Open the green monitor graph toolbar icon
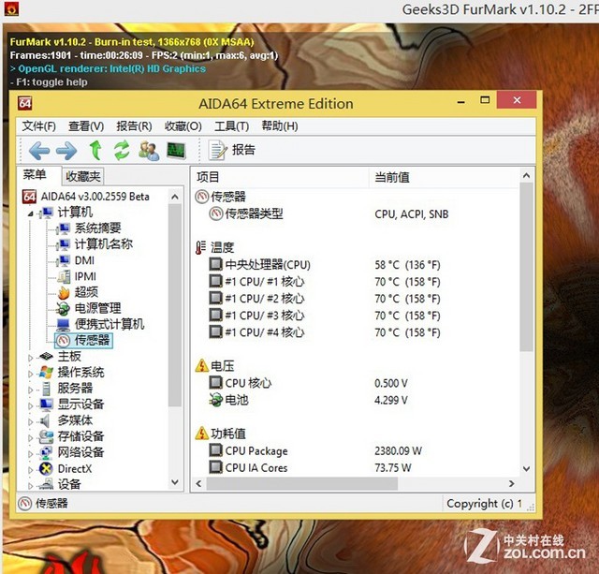Screen dimensions: 599x574 point(176,151)
